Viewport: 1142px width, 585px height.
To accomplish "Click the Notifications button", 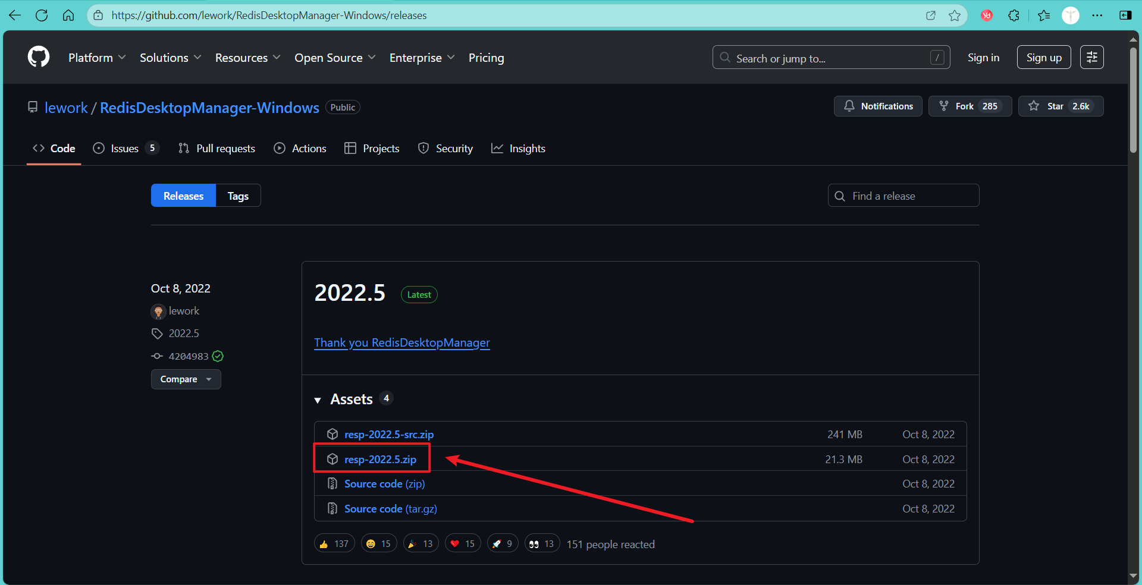I will [x=878, y=106].
